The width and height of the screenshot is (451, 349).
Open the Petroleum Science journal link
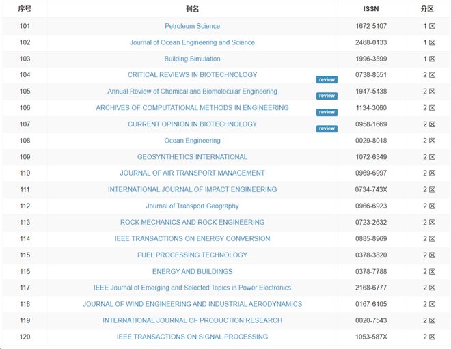(192, 26)
